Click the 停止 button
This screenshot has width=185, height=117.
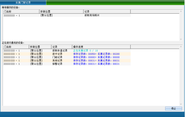[173, 108]
